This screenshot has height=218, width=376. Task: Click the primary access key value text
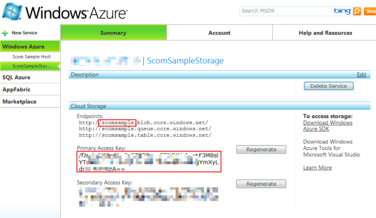click(149, 162)
